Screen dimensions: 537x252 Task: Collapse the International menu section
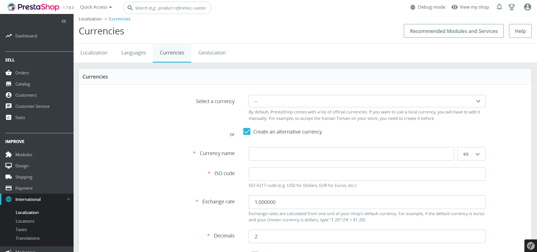68,199
